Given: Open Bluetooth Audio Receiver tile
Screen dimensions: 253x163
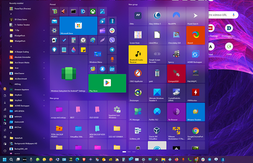Looking at the screenshot, I should pyautogui.click(x=138, y=54).
